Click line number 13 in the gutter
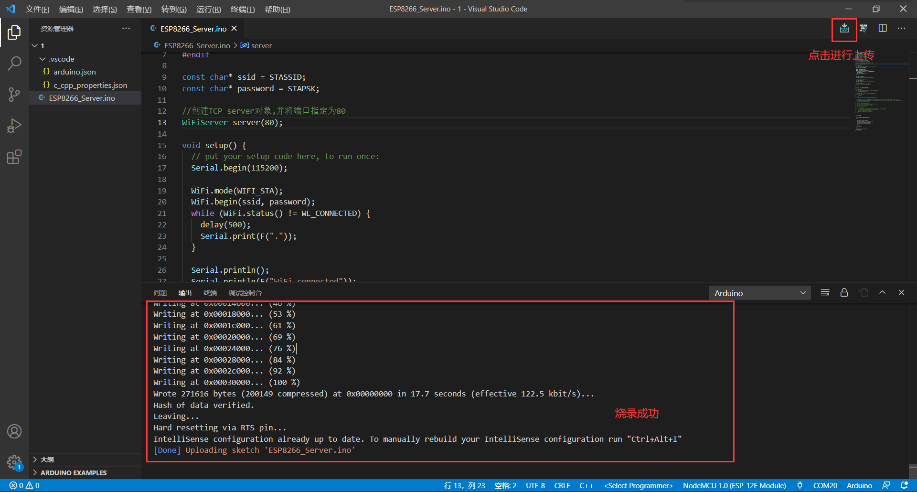Viewport: 917px width, 492px height. (162, 123)
